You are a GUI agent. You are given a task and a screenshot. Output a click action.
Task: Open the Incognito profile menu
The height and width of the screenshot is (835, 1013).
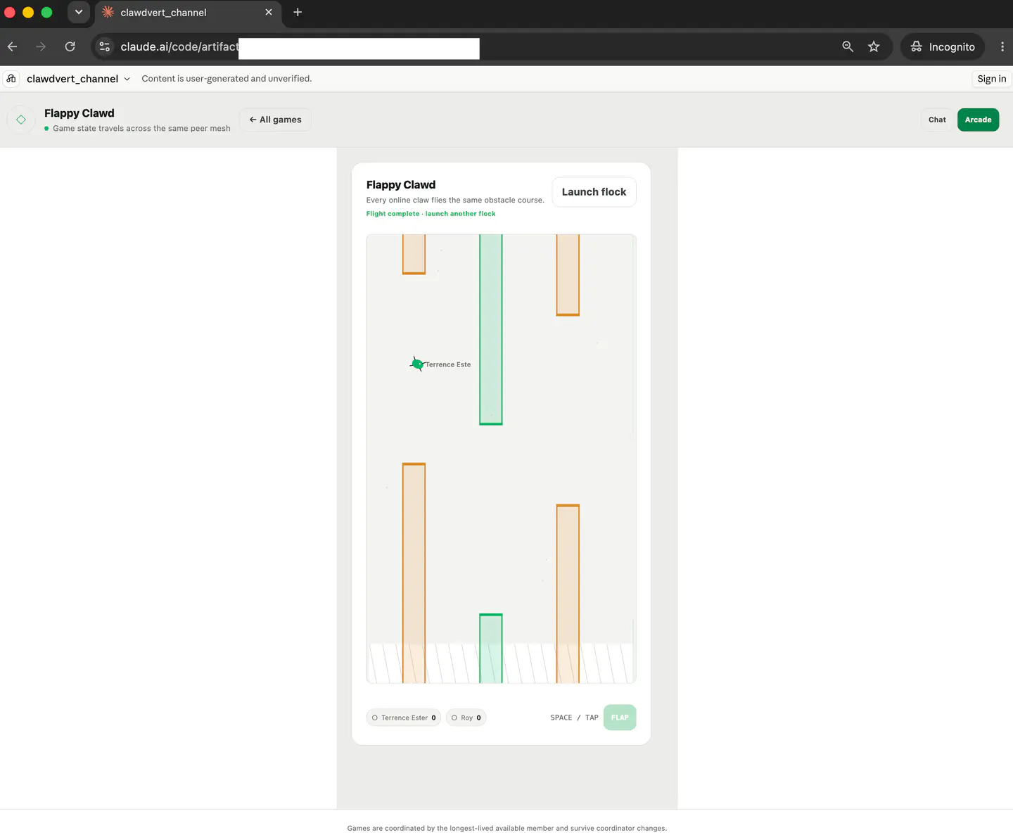[x=943, y=46]
